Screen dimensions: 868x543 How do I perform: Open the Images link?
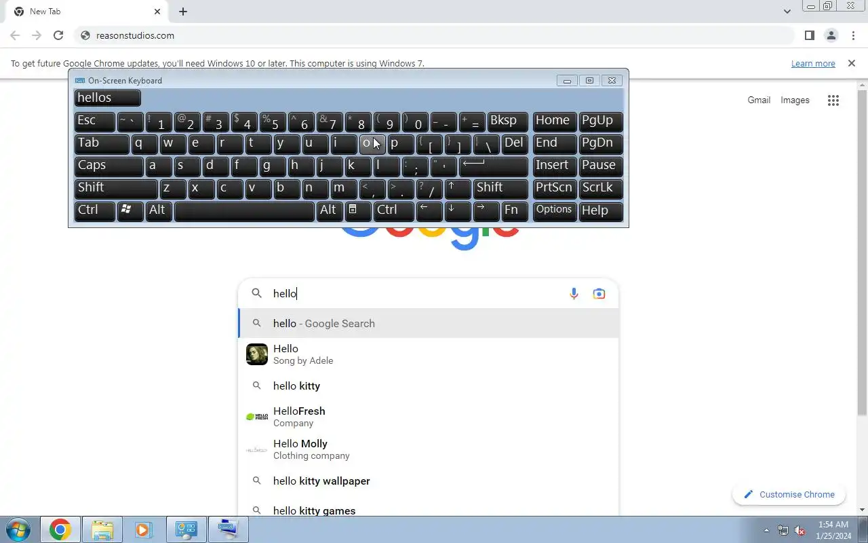click(795, 100)
